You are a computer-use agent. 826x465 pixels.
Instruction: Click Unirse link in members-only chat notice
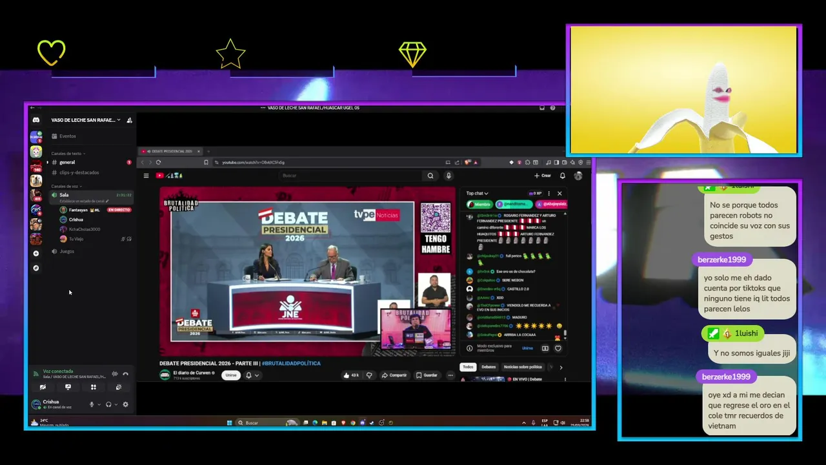tap(527, 348)
